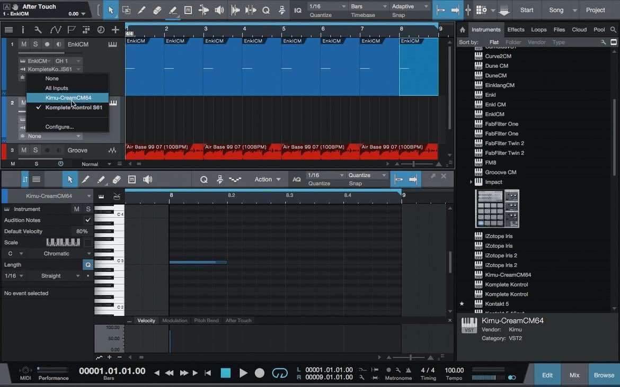The width and height of the screenshot is (620, 387).
Task: Click the Edit button in the bottom bar
Action: pos(547,375)
